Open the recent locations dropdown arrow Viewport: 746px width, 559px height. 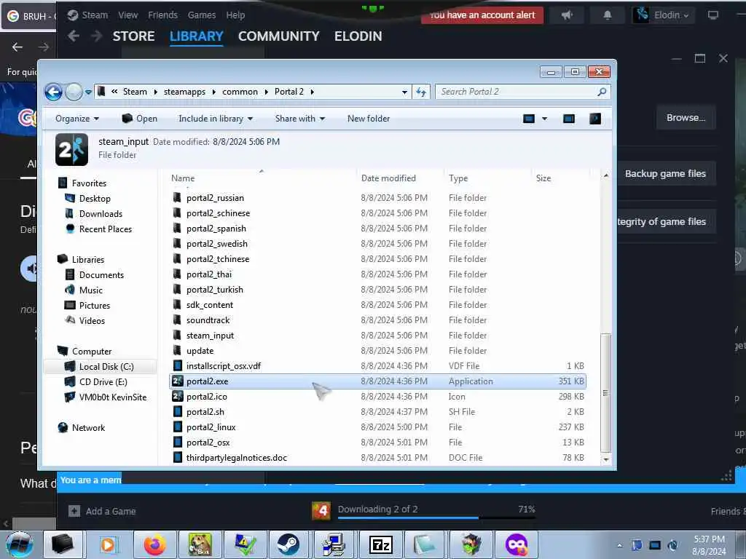click(x=88, y=92)
